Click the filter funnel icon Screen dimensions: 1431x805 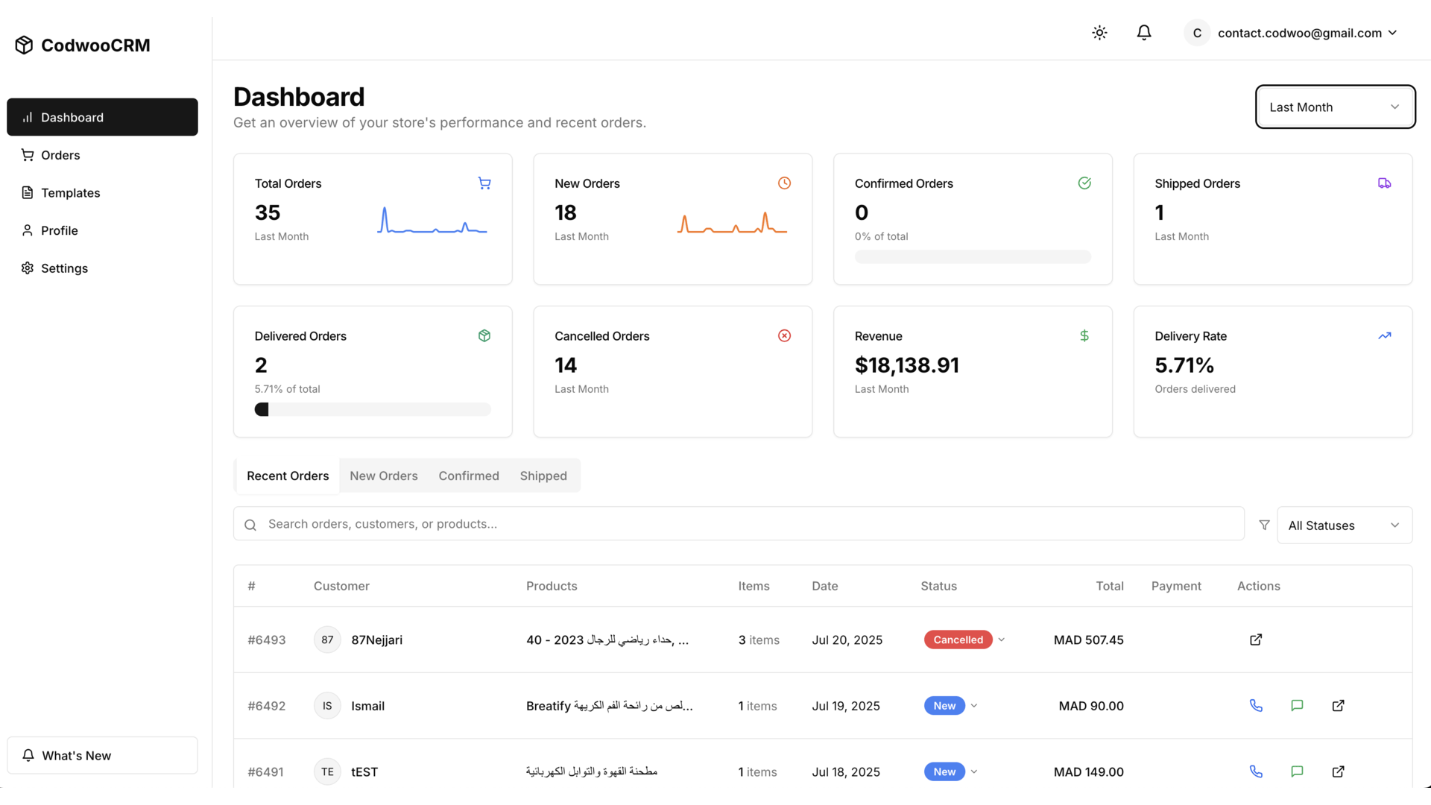(x=1264, y=525)
